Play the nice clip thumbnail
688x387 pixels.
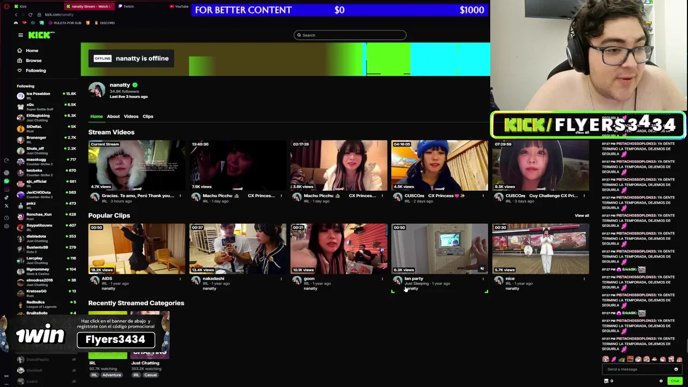(541, 249)
